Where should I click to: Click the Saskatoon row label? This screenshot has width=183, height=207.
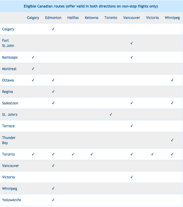[x=10, y=103]
